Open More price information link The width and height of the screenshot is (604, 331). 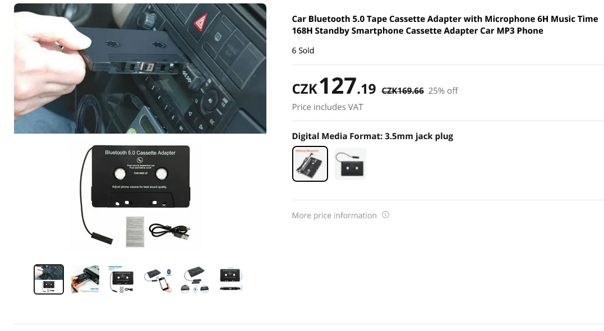pyautogui.click(x=334, y=215)
